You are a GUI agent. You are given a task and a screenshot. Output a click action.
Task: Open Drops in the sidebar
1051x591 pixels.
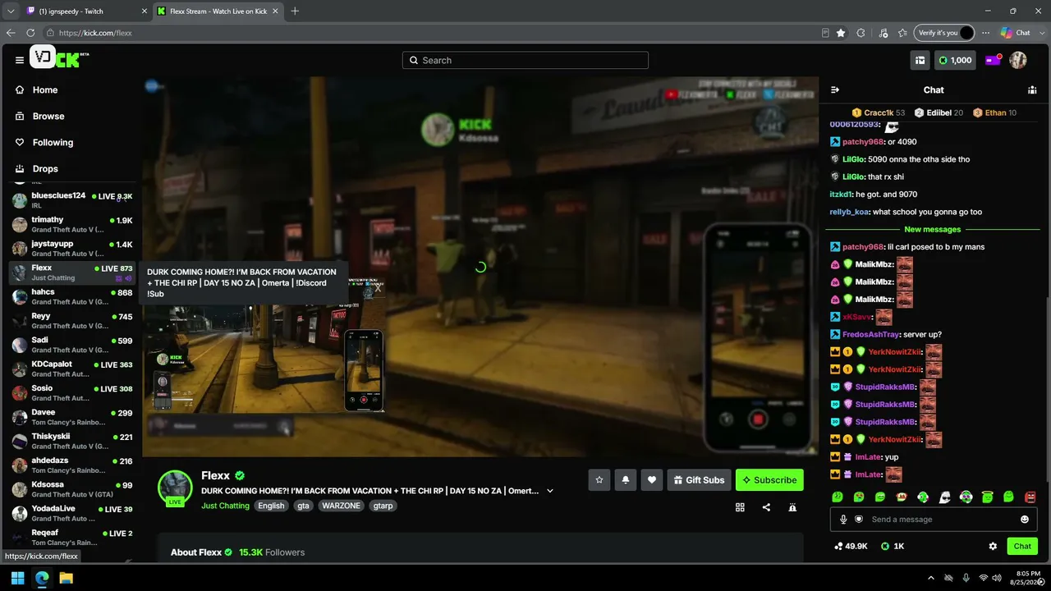(x=45, y=168)
